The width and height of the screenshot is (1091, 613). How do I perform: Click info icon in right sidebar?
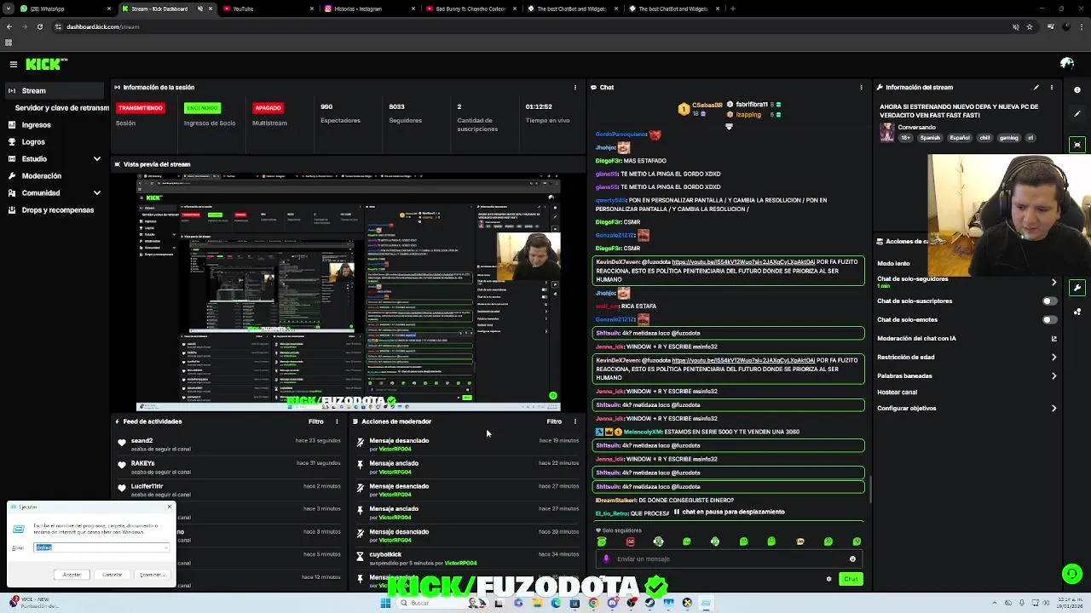click(1077, 90)
